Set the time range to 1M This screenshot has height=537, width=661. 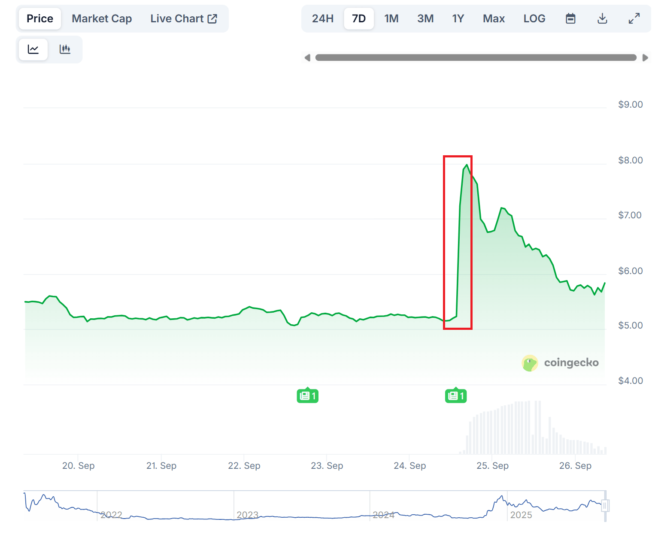[391, 18]
